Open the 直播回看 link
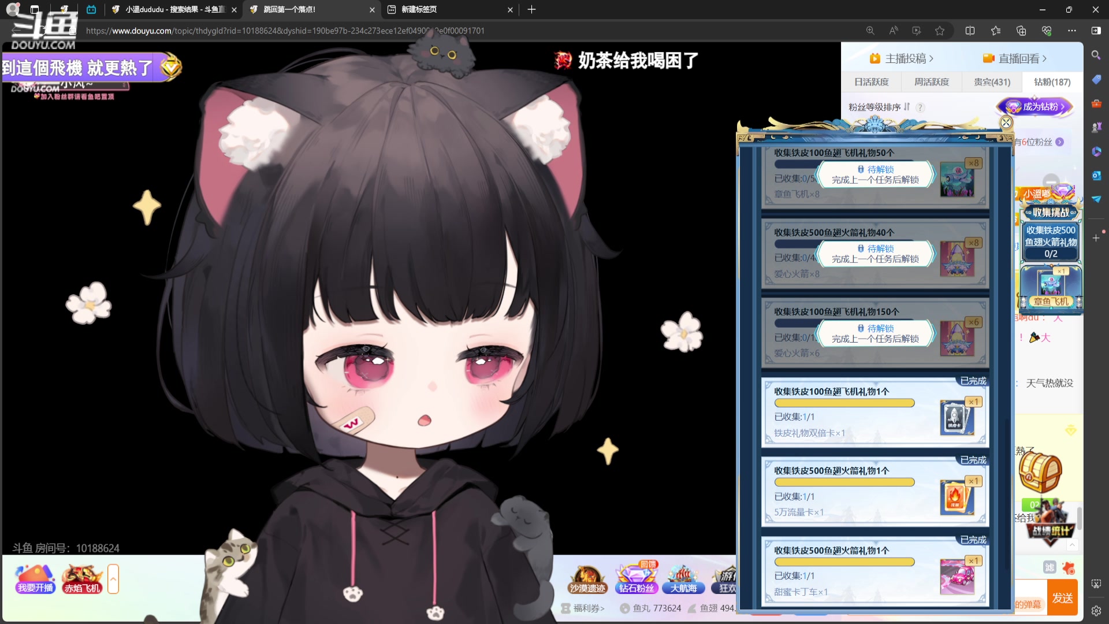 1014,58
